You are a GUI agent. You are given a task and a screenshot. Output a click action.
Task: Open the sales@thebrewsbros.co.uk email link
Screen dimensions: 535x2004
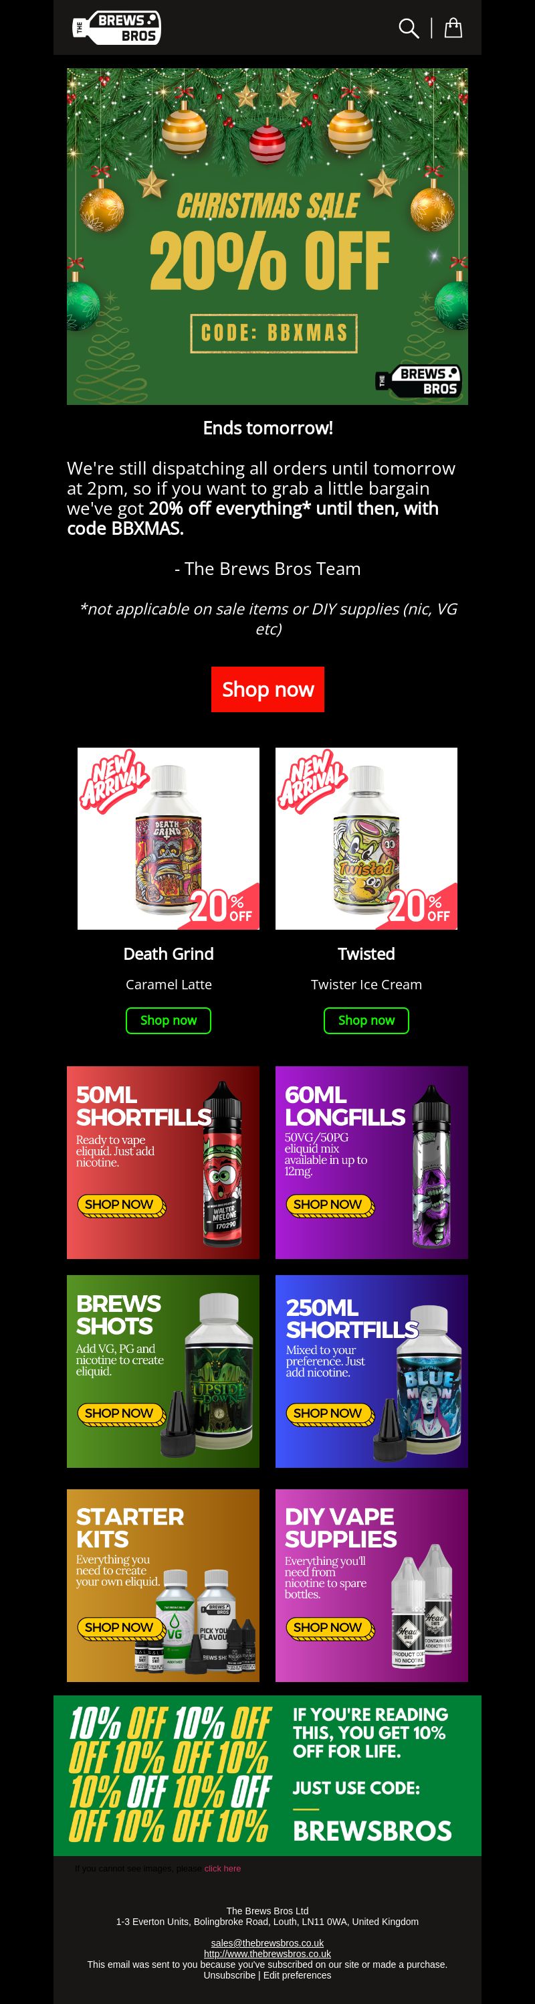click(267, 1943)
